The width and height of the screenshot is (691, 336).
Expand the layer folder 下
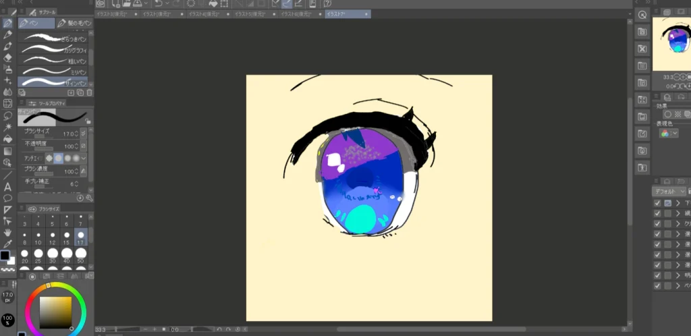tap(678, 204)
